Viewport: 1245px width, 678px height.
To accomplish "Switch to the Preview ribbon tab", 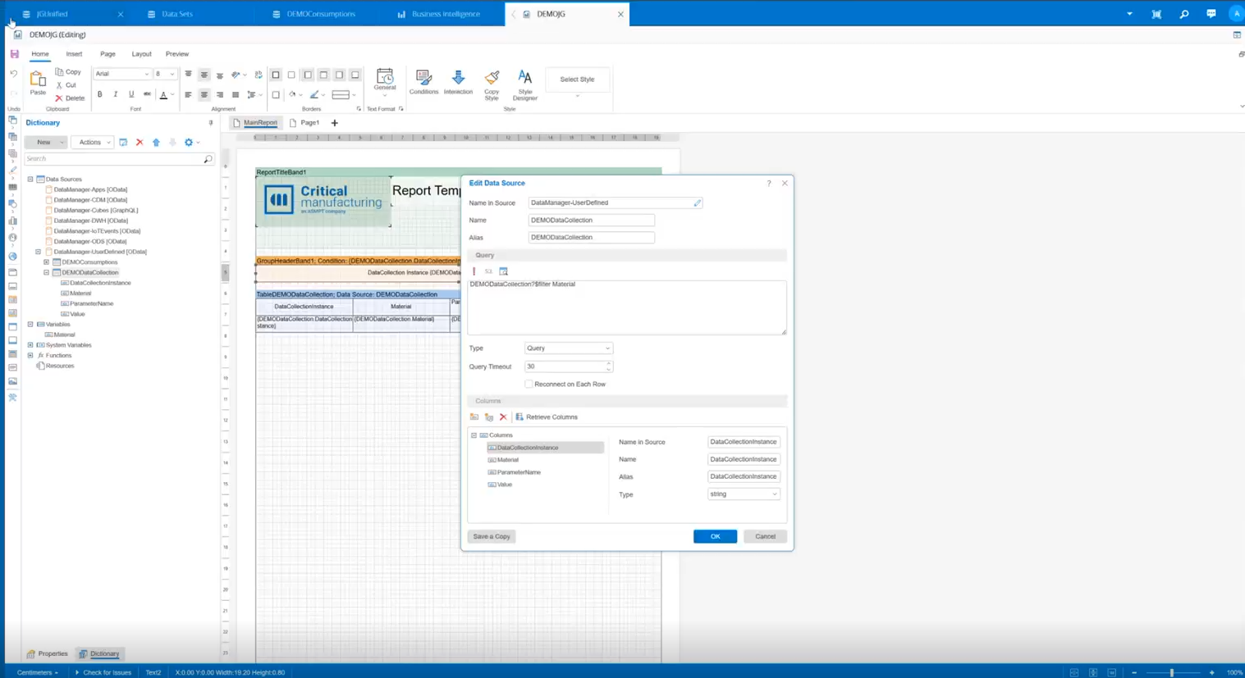I will click(x=177, y=54).
